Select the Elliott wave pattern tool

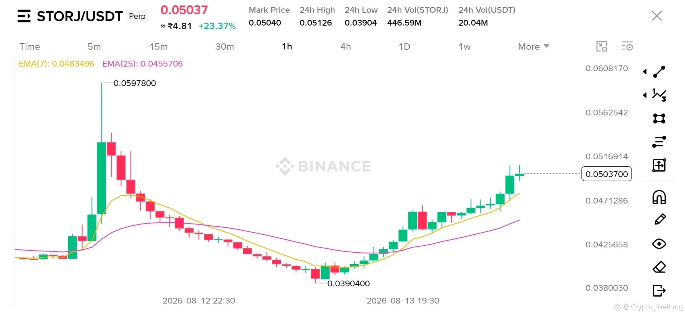pos(659,95)
